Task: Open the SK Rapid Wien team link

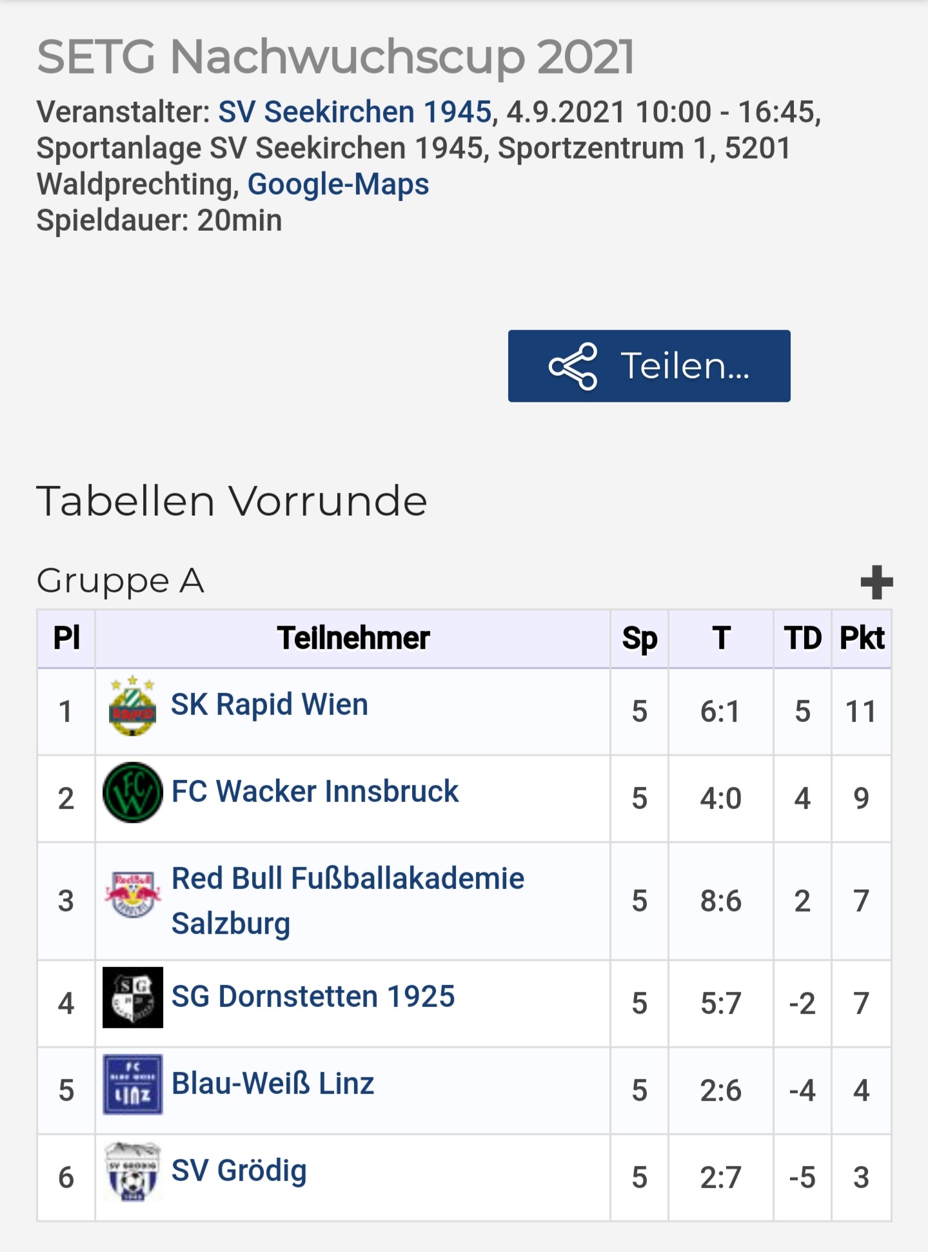Action: (270, 705)
